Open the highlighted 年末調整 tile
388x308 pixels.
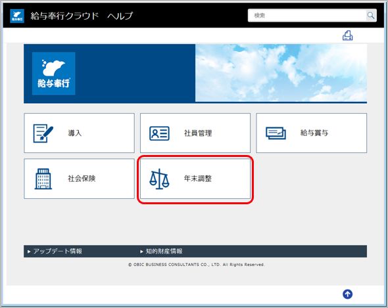(195, 179)
